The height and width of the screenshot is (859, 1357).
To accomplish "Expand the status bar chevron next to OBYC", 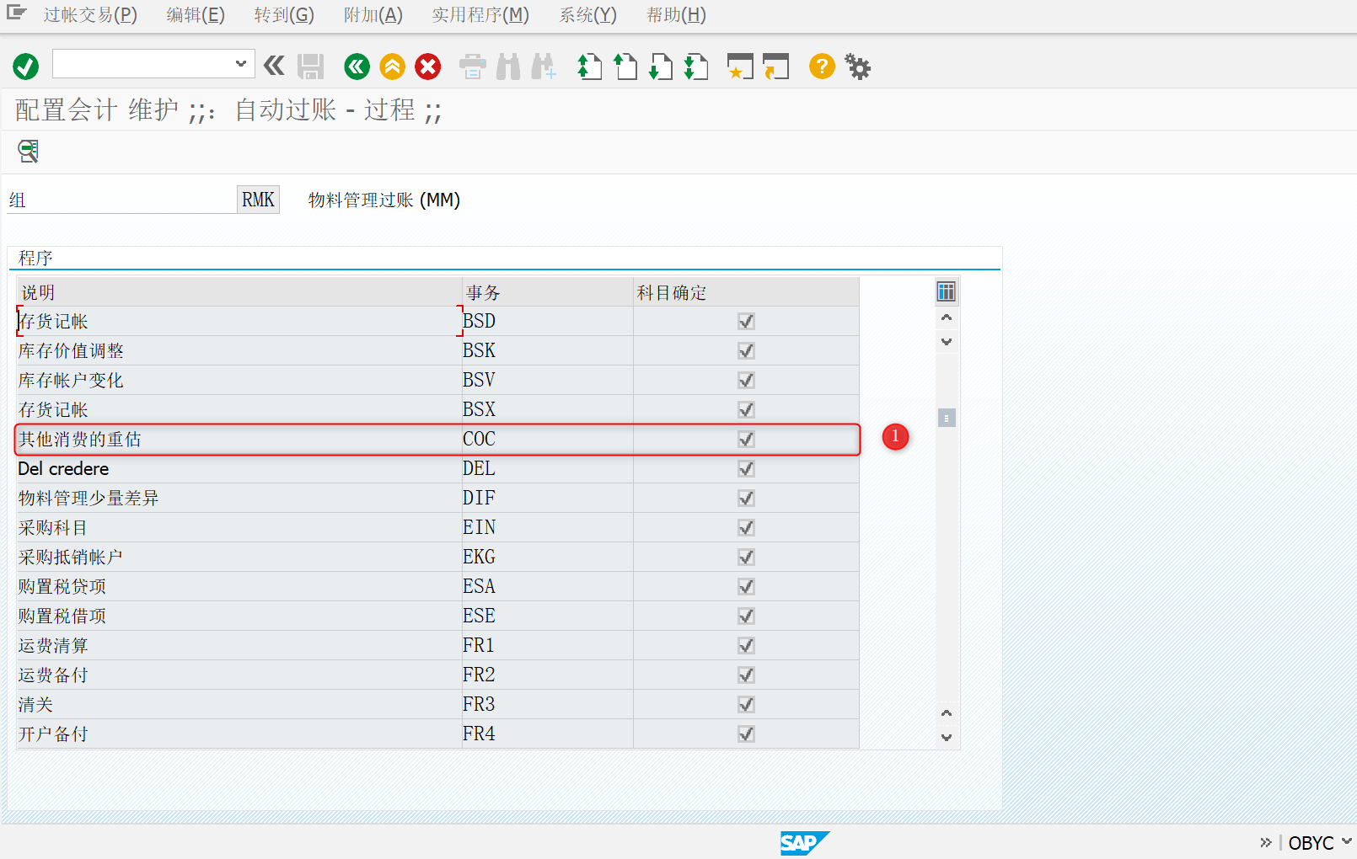I will pos(1345,842).
